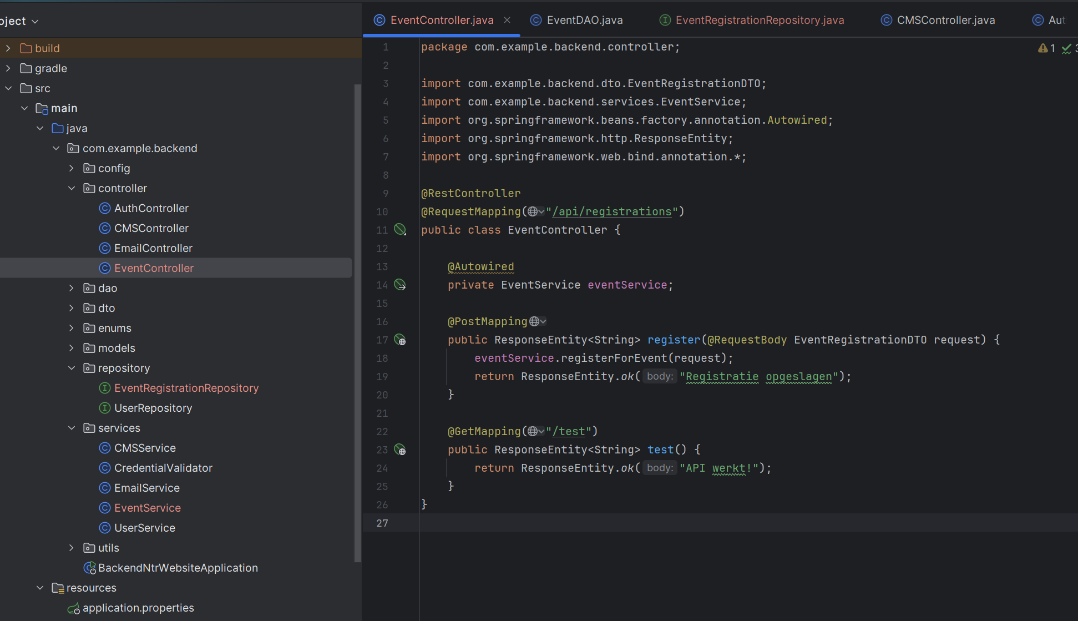This screenshot has height=621, width=1078.
Task: Click the gutter icon on line 11
Action: coord(400,229)
